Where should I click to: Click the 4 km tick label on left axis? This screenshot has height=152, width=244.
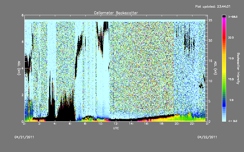coord(23,68)
